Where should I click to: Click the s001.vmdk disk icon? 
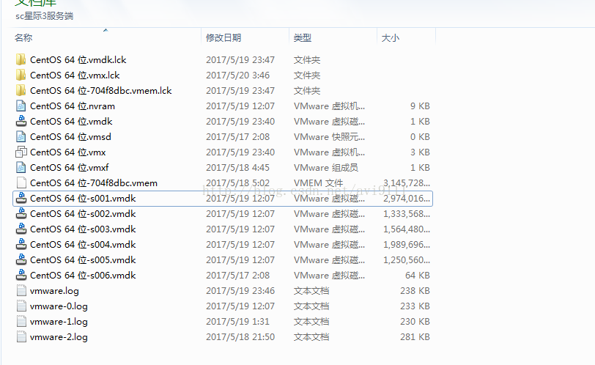(21, 198)
